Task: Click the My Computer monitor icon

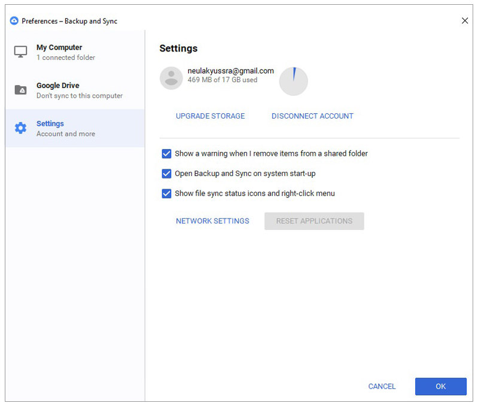Action: pyautogui.click(x=20, y=52)
